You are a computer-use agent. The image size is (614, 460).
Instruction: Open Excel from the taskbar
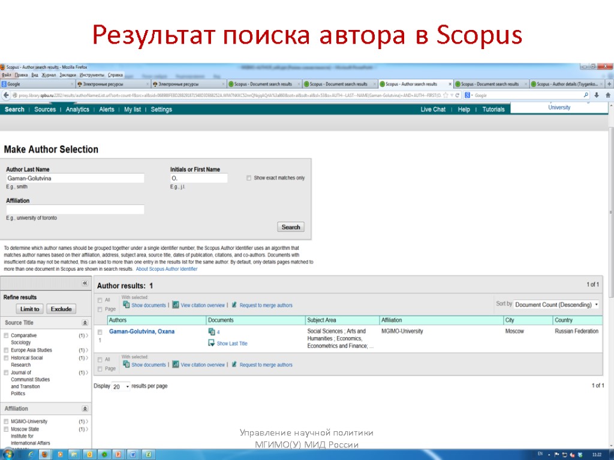coord(149,455)
